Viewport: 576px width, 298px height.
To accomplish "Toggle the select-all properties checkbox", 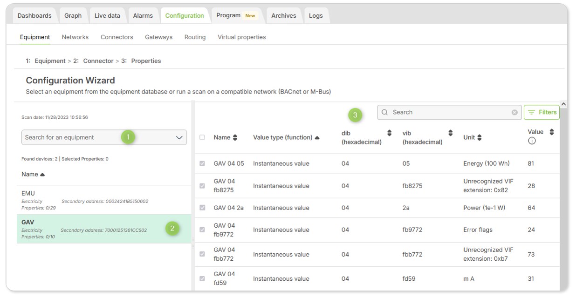I will point(202,137).
